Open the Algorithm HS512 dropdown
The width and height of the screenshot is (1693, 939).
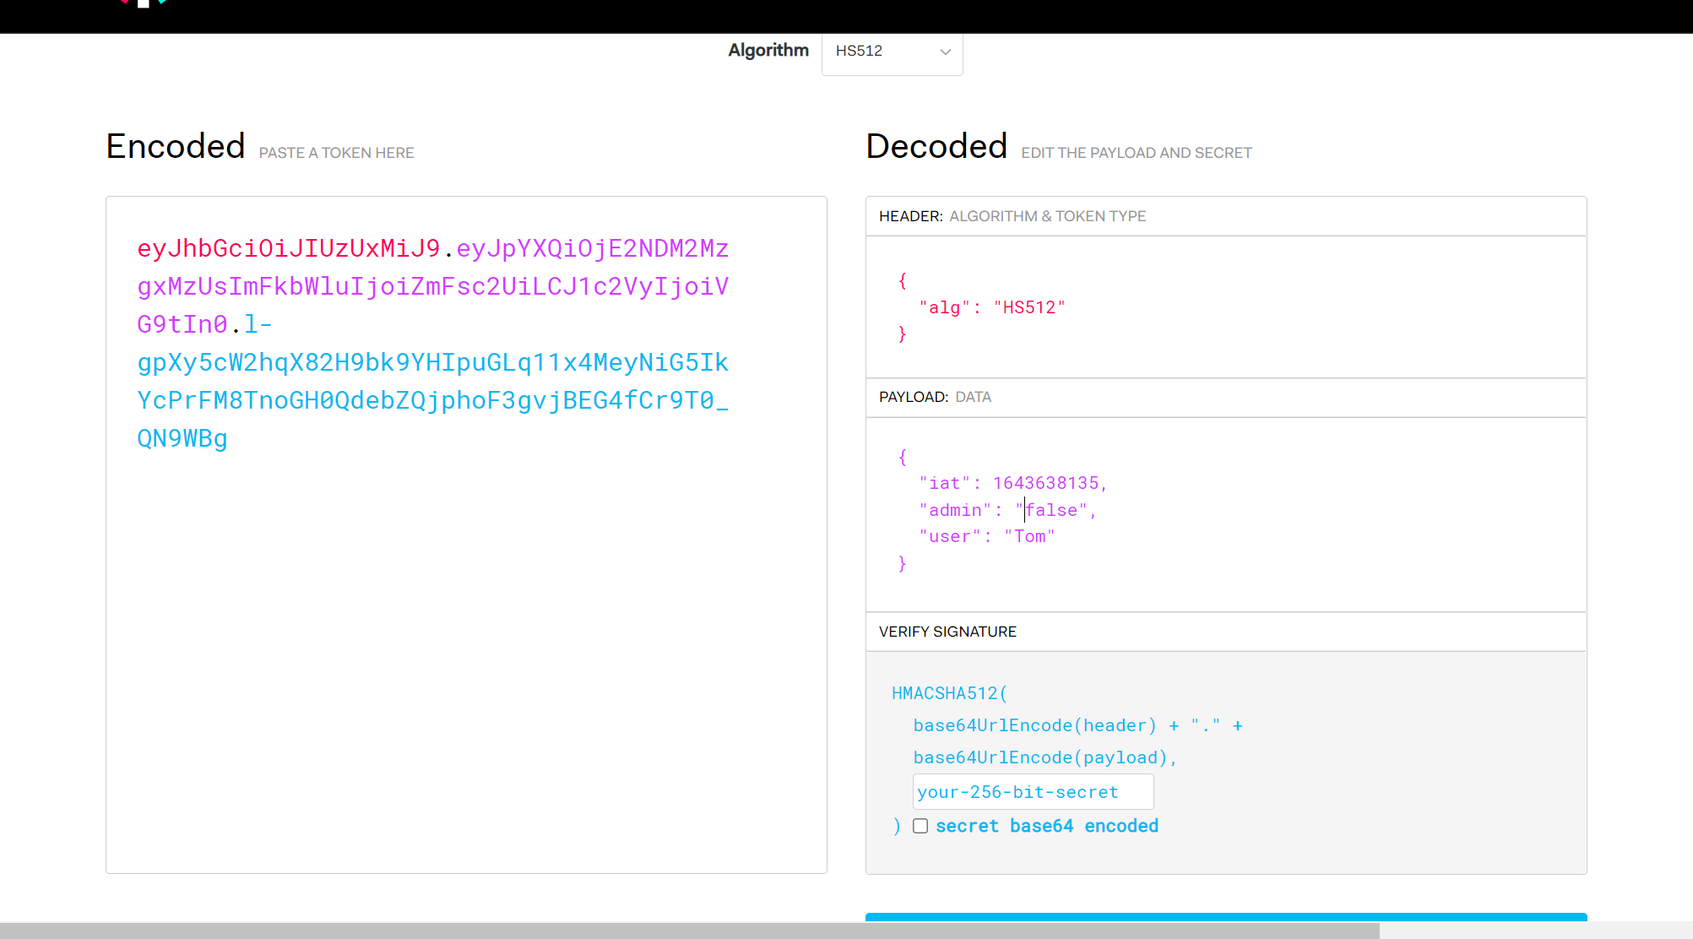pos(892,52)
